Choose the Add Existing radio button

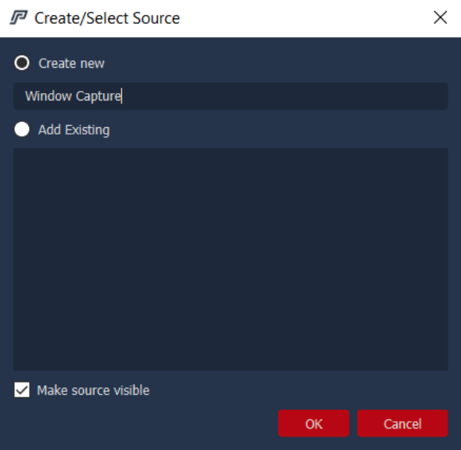(x=22, y=129)
